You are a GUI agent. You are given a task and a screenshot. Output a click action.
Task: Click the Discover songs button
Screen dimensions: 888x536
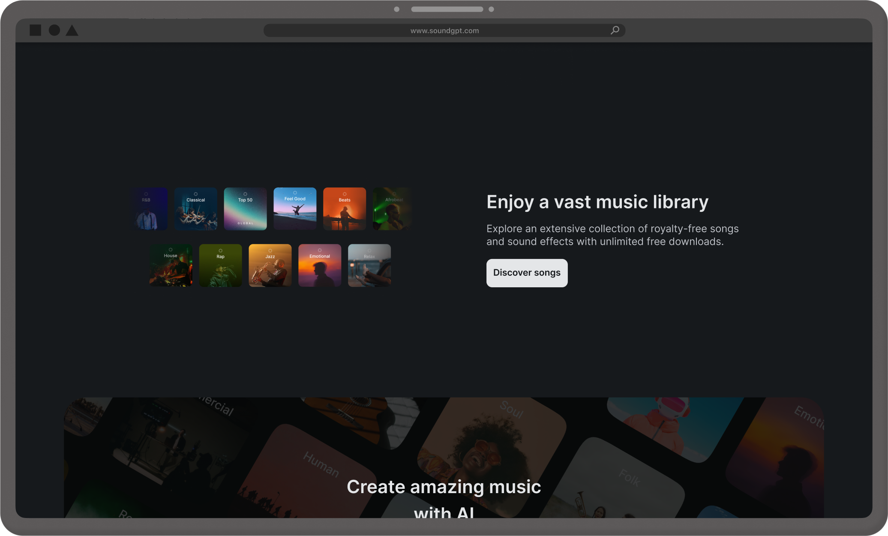click(x=527, y=273)
